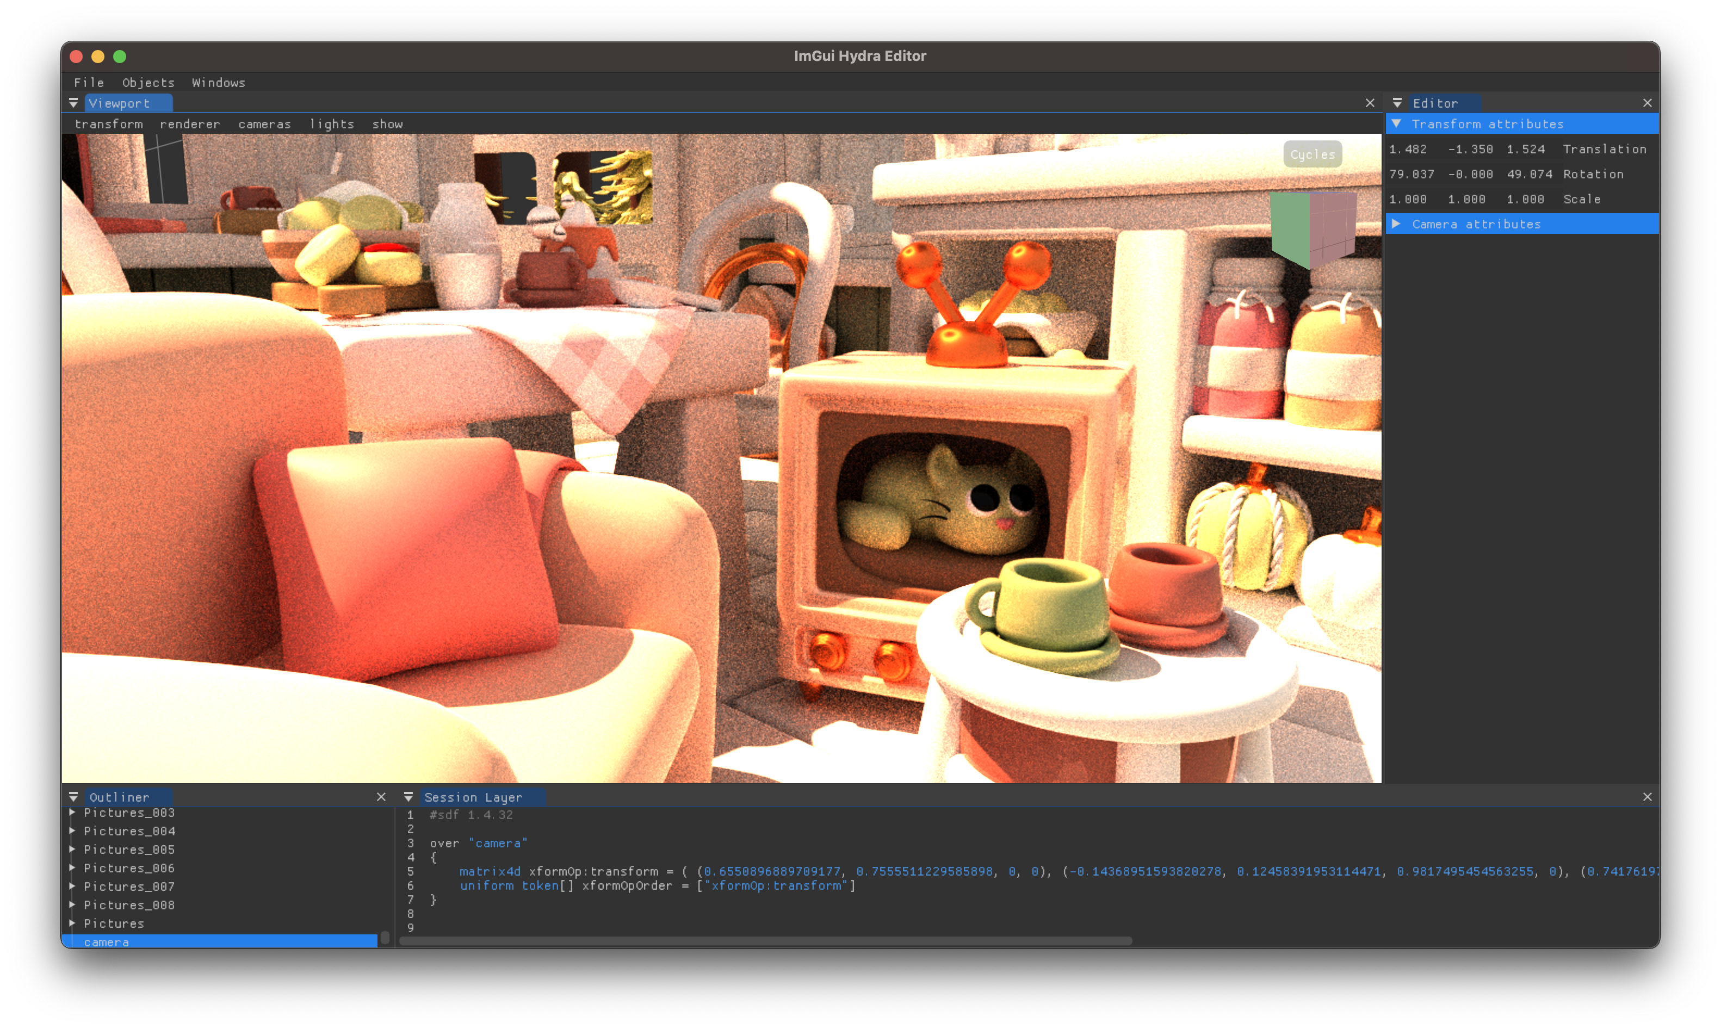Image resolution: width=1721 pixels, height=1029 pixels.
Task: Collapse the Transform attributes panel
Action: point(1396,122)
